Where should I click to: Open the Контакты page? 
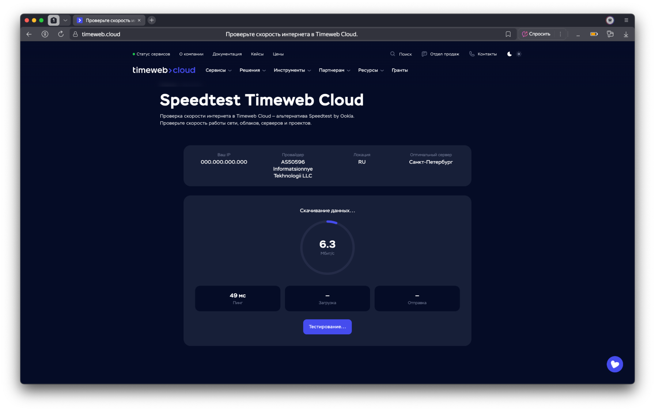pyautogui.click(x=487, y=54)
